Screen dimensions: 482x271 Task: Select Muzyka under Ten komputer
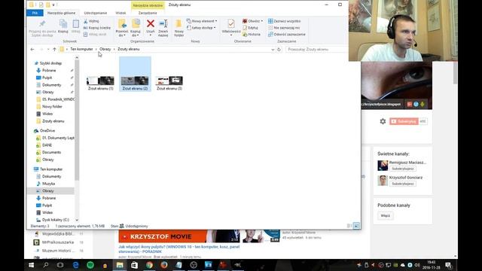click(x=48, y=184)
